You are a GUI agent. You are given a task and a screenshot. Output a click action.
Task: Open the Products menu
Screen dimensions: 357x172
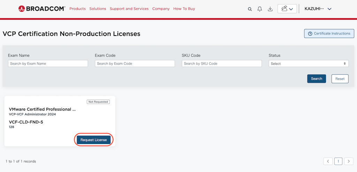[77, 9]
